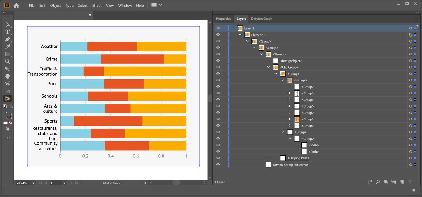Open the Datylon tool in the toolbar
This screenshot has width=422, height=197.
point(7,98)
